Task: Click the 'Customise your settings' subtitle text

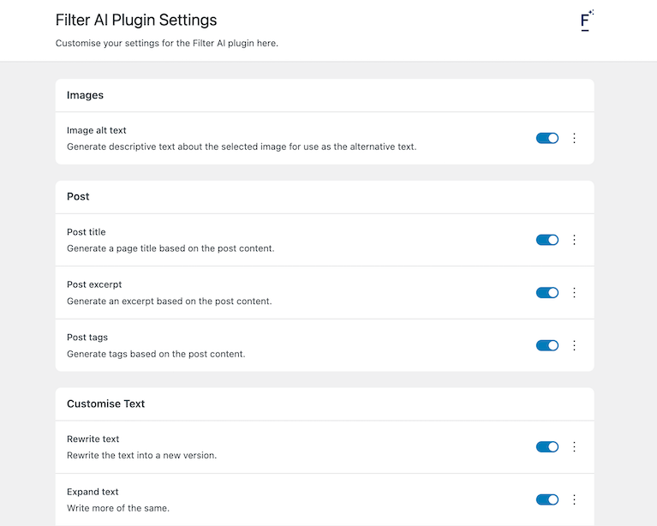Action: click(x=167, y=43)
